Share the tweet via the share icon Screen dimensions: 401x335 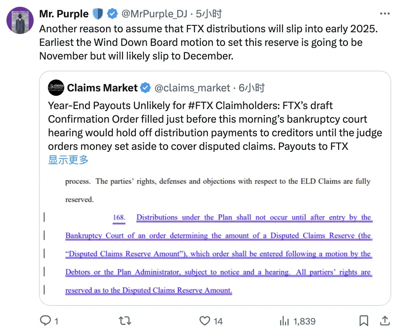tap(384, 320)
